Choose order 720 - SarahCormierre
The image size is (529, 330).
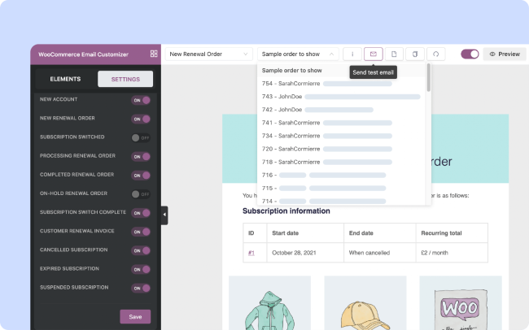tap(341, 149)
